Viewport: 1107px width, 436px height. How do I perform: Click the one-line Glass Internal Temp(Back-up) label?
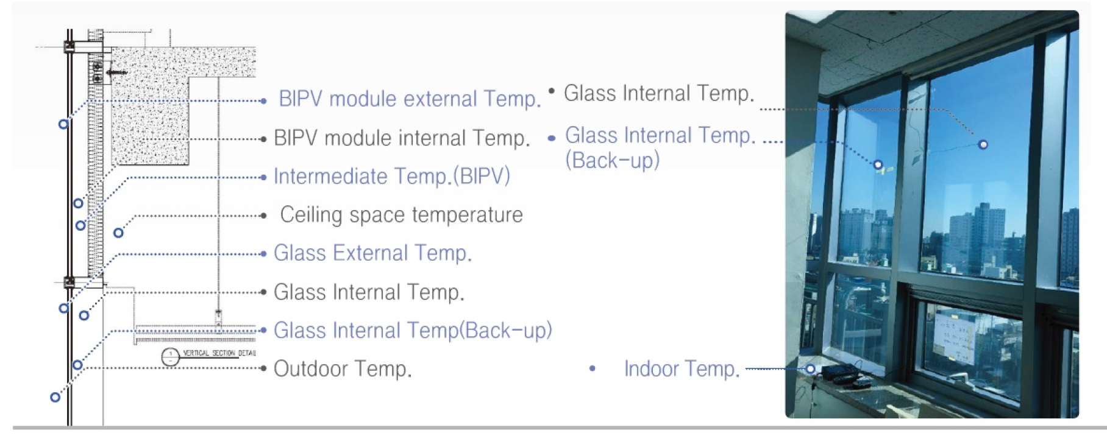point(413,331)
